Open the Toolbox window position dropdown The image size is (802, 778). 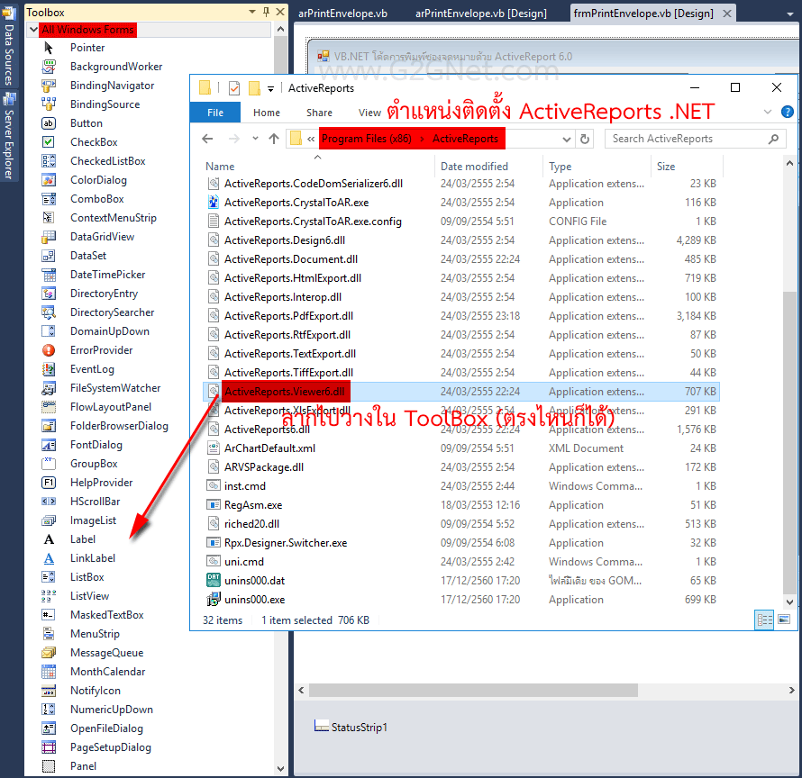[x=252, y=12]
